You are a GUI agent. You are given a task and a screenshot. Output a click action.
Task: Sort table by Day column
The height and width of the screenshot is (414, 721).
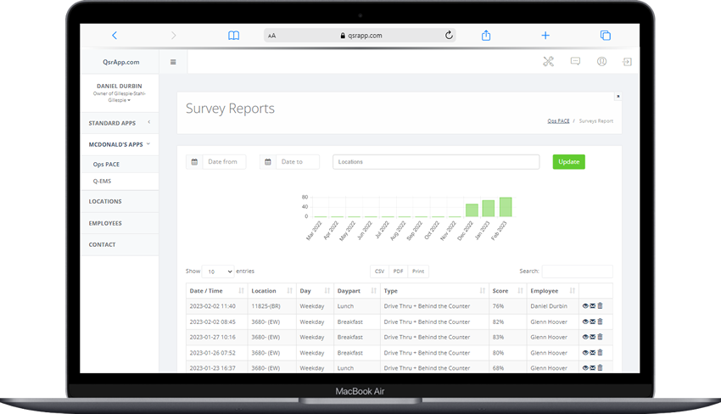click(x=315, y=291)
